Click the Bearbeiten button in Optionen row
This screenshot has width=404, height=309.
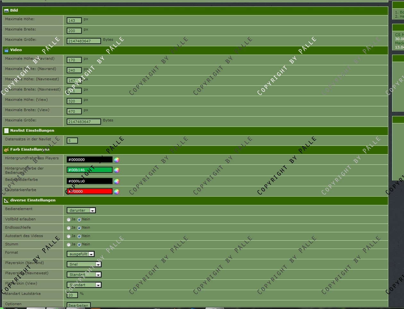(x=79, y=305)
